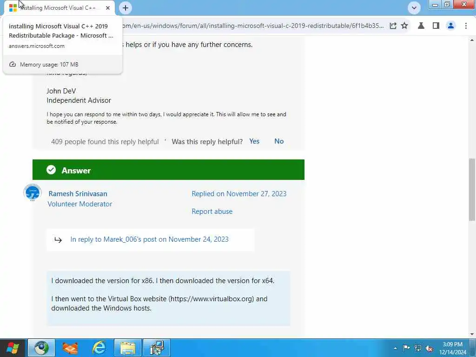Click the Chrome taskbar icon
The image size is (476, 357).
[41, 348]
